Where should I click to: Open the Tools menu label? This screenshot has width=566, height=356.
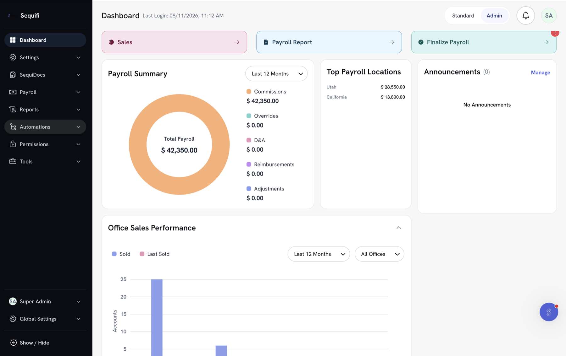coord(26,161)
